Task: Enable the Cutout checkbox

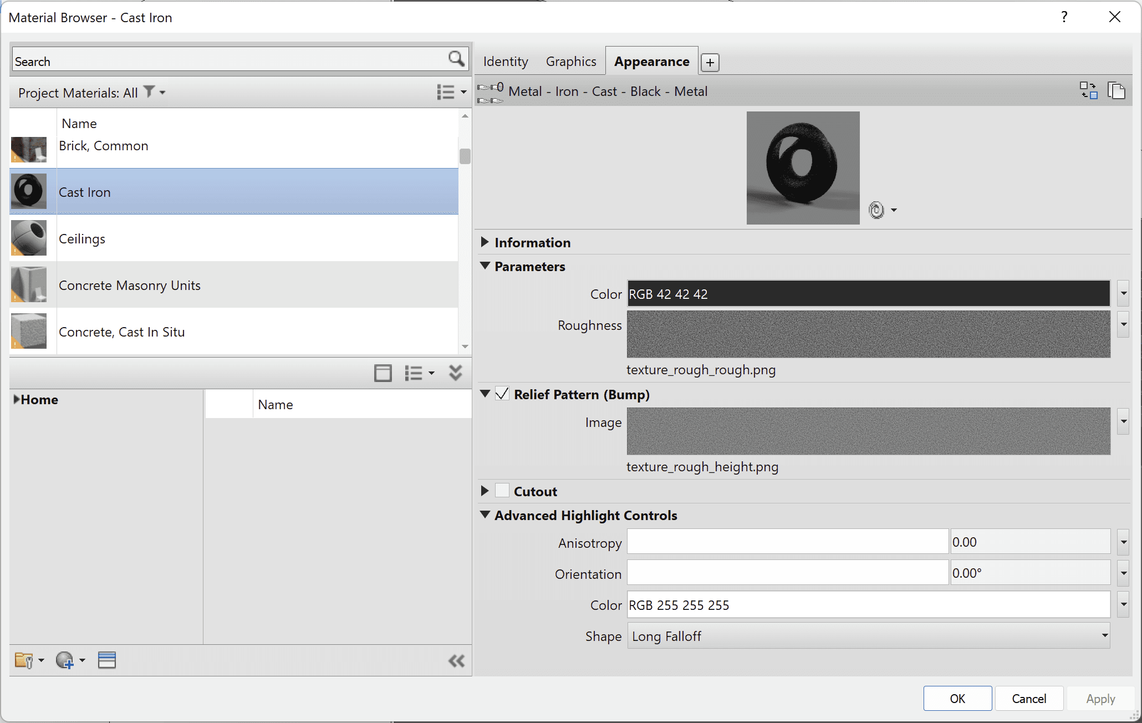Action: tap(502, 491)
